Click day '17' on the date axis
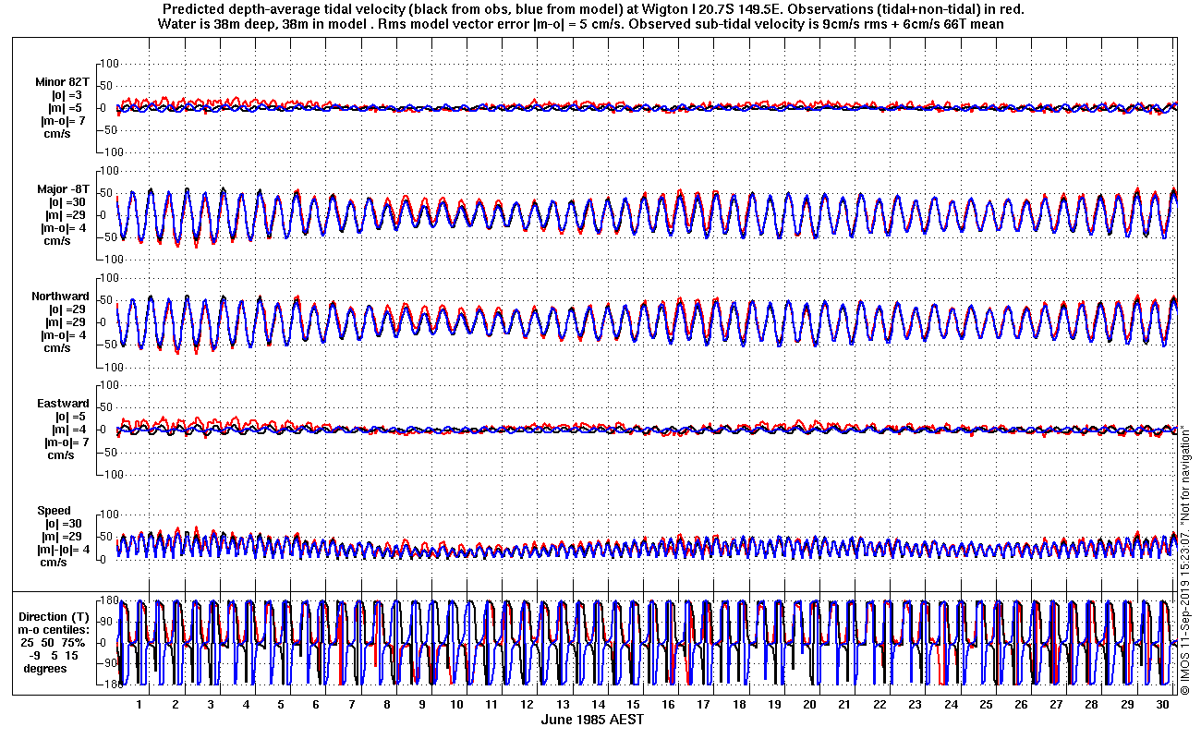The height and width of the screenshot is (739, 1201). point(704,705)
